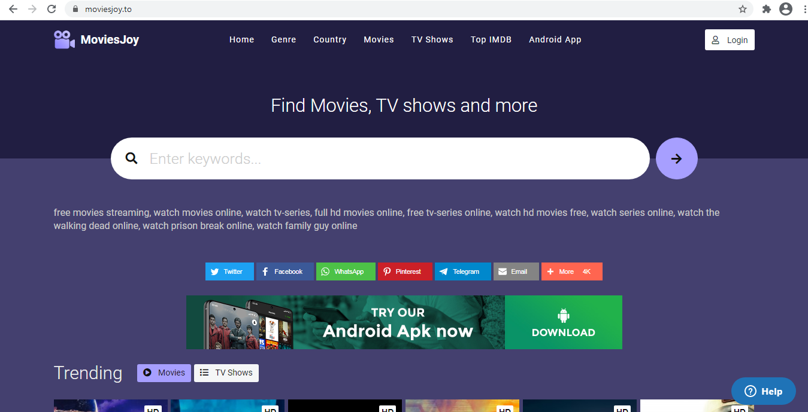Share on Facebook
Viewport: 808px width, 412px height.
[x=285, y=271]
